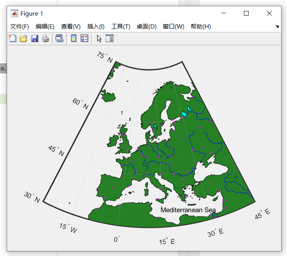Select the cyan Lake Ladoga patch

click(x=184, y=114)
